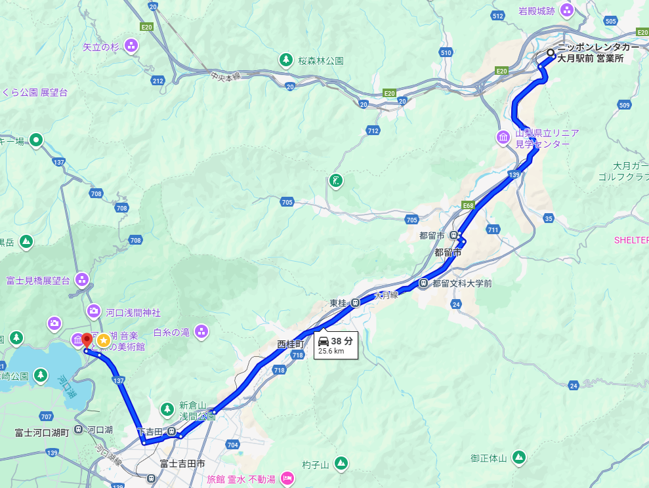Select the 富士見橋展望台 viewpoint marker
The image size is (649, 488).
[x=82, y=280]
